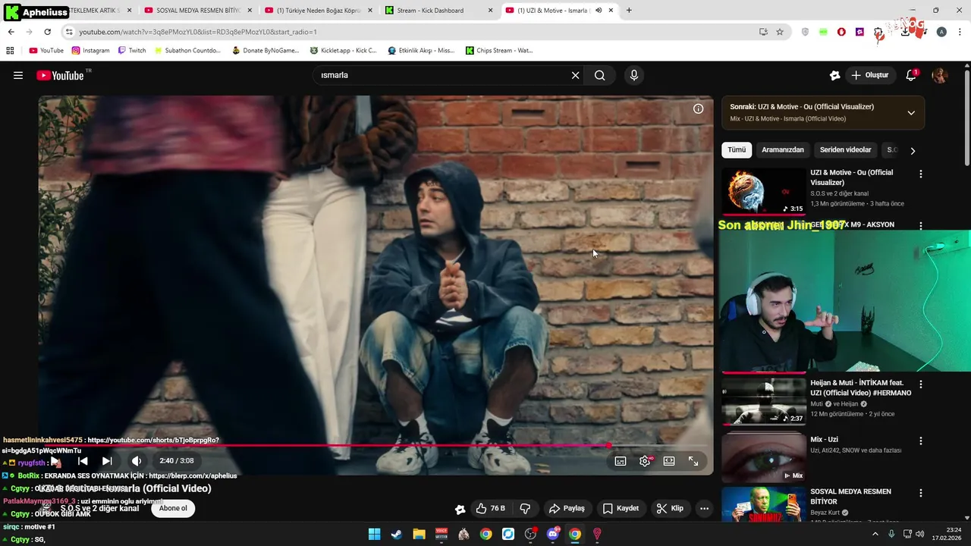Subscribe with the Abone ol button
The image size is (971, 546).
[x=173, y=508]
